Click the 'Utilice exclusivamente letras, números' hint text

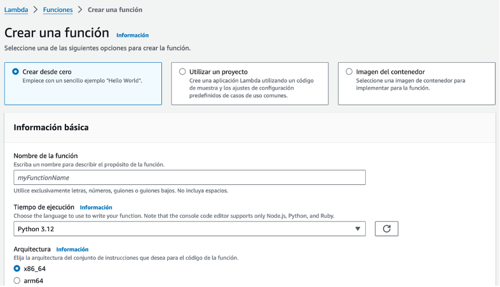121,190
